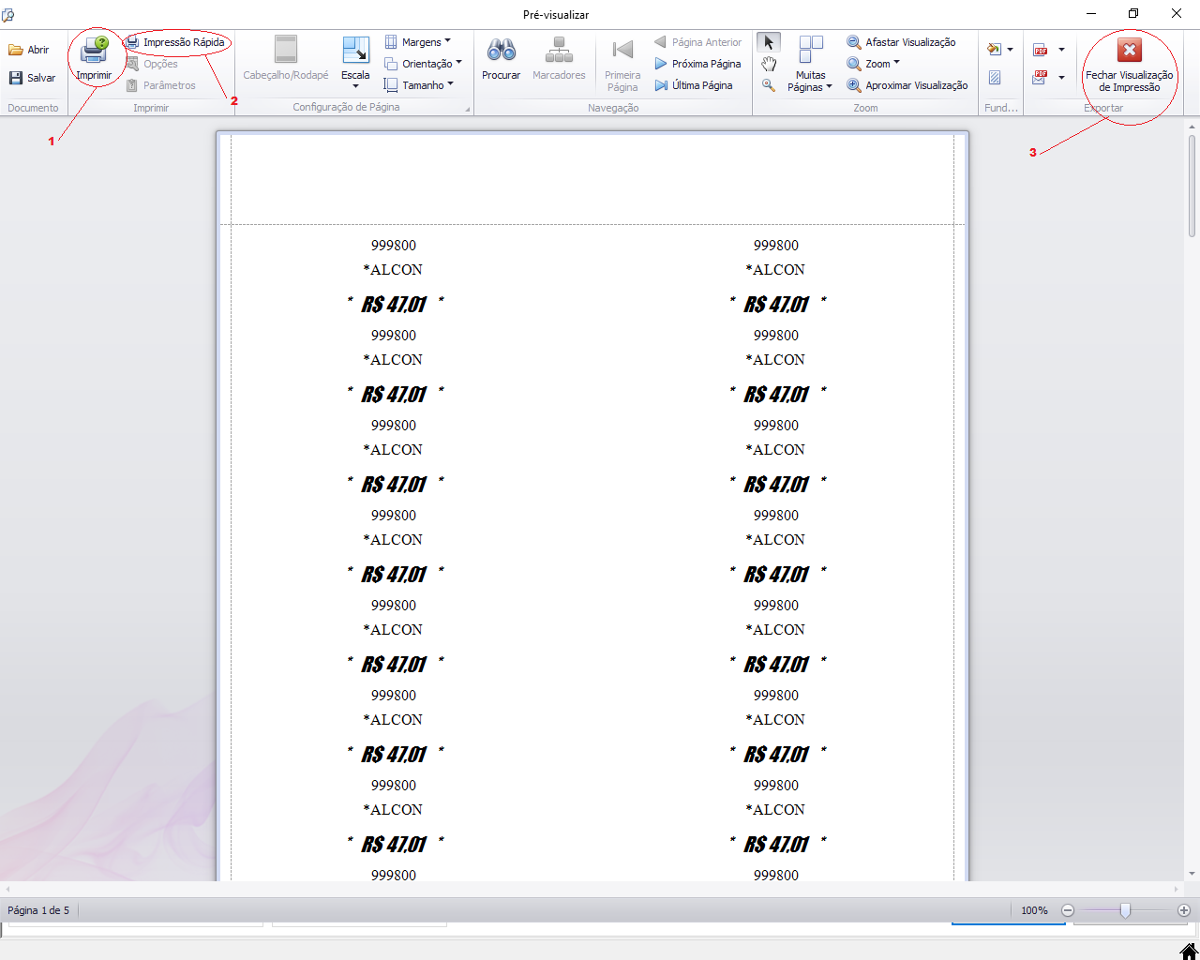The width and height of the screenshot is (1200, 960).
Task: Restore the Pré-visualizar window
Action: click(x=1133, y=14)
